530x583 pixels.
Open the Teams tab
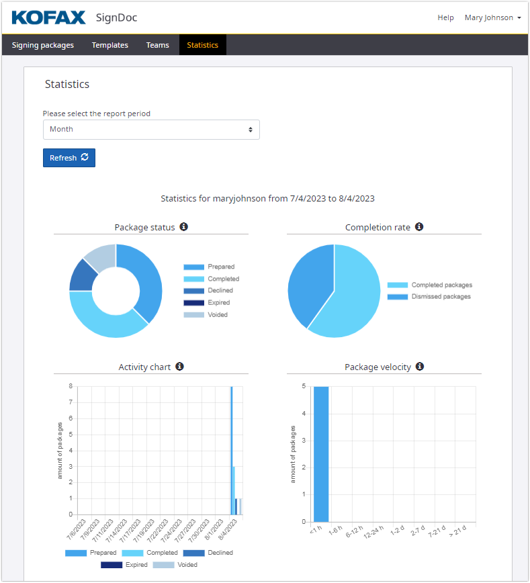click(158, 45)
